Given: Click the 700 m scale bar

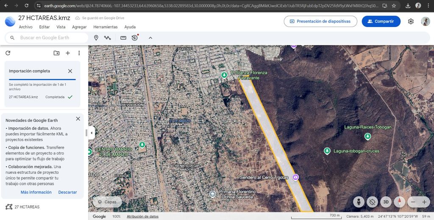Looking at the screenshot, I should (316, 217).
